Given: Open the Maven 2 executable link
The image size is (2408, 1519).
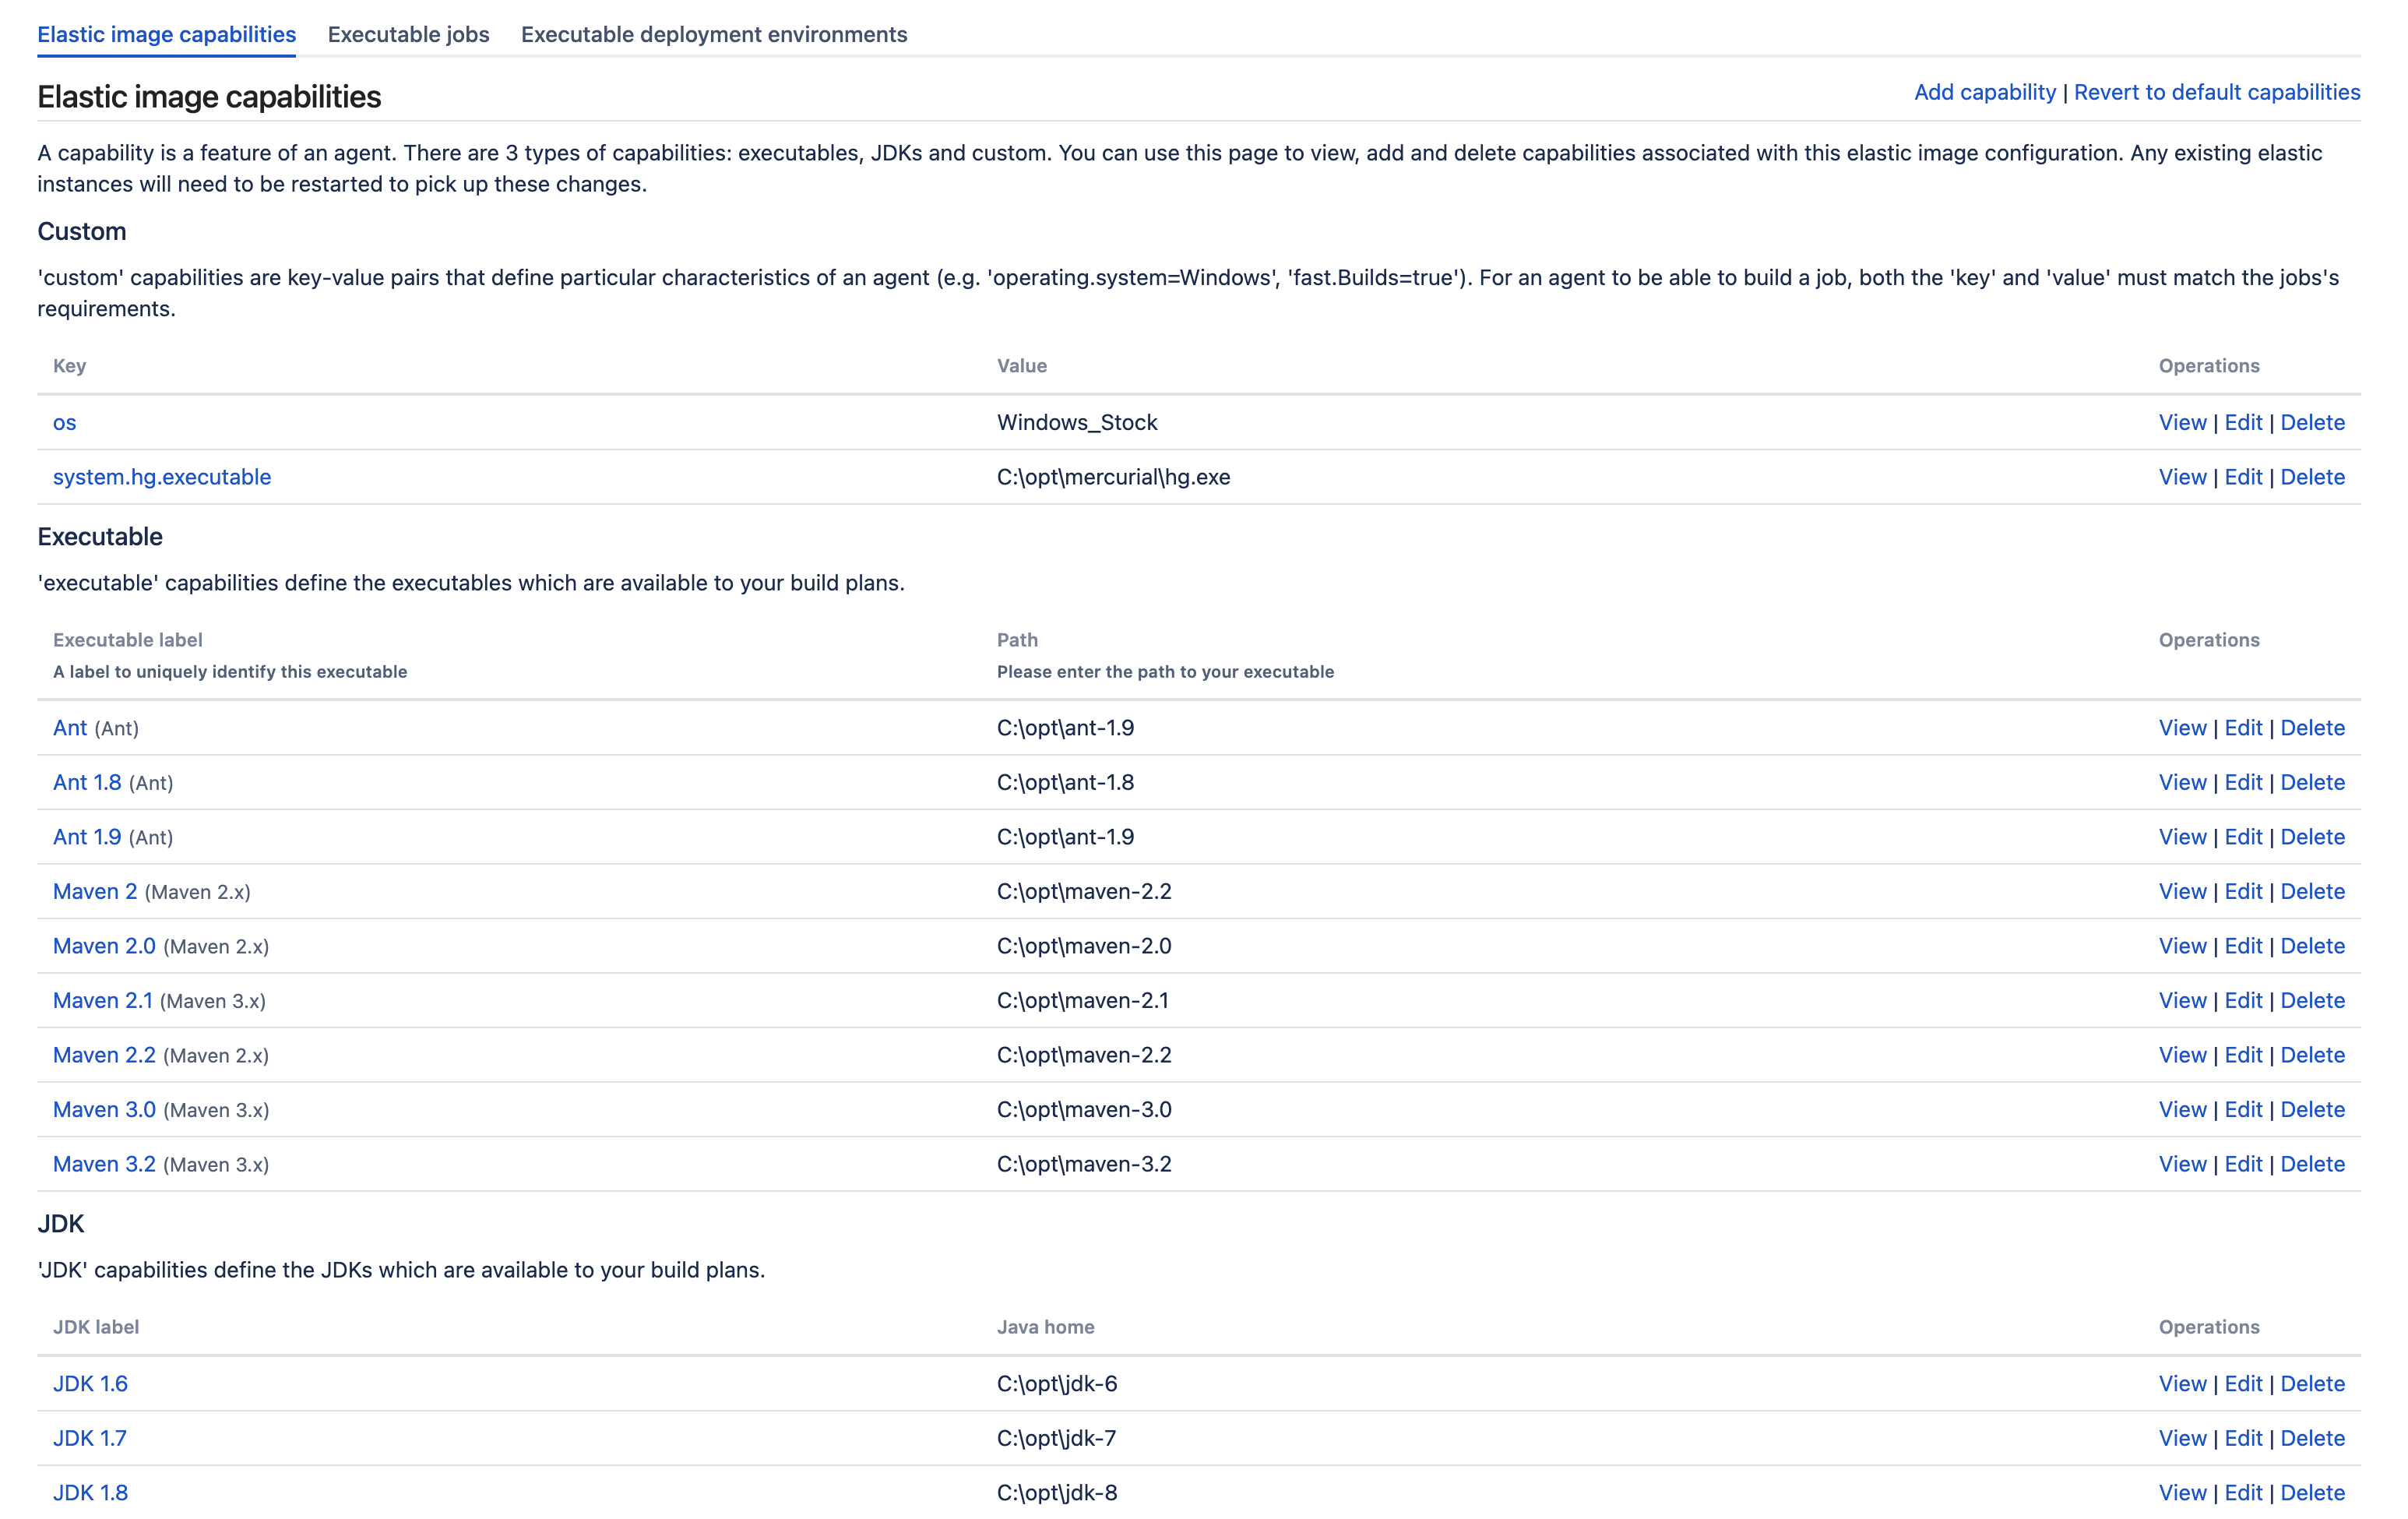Looking at the screenshot, I should click(x=95, y=891).
